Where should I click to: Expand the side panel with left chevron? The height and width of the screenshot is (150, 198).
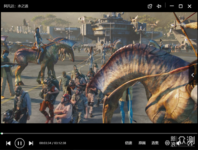pyautogui.click(x=193, y=75)
